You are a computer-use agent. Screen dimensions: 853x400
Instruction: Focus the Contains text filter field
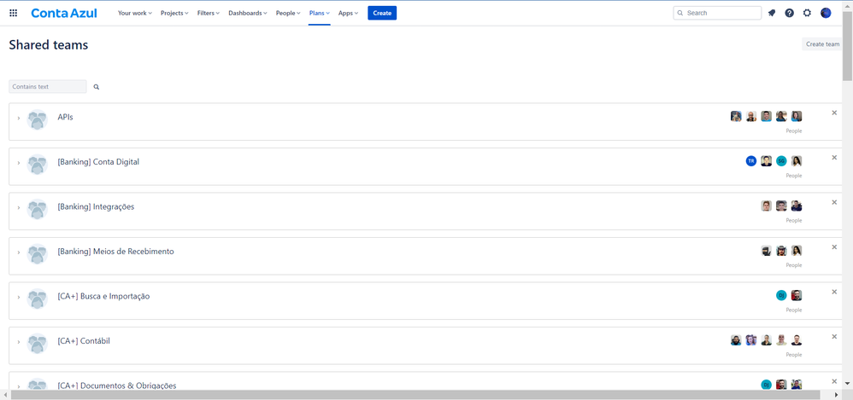(48, 86)
